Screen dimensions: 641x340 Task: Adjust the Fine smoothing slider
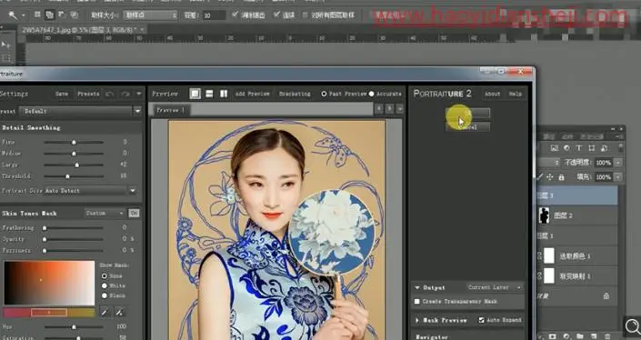tap(74, 142)
